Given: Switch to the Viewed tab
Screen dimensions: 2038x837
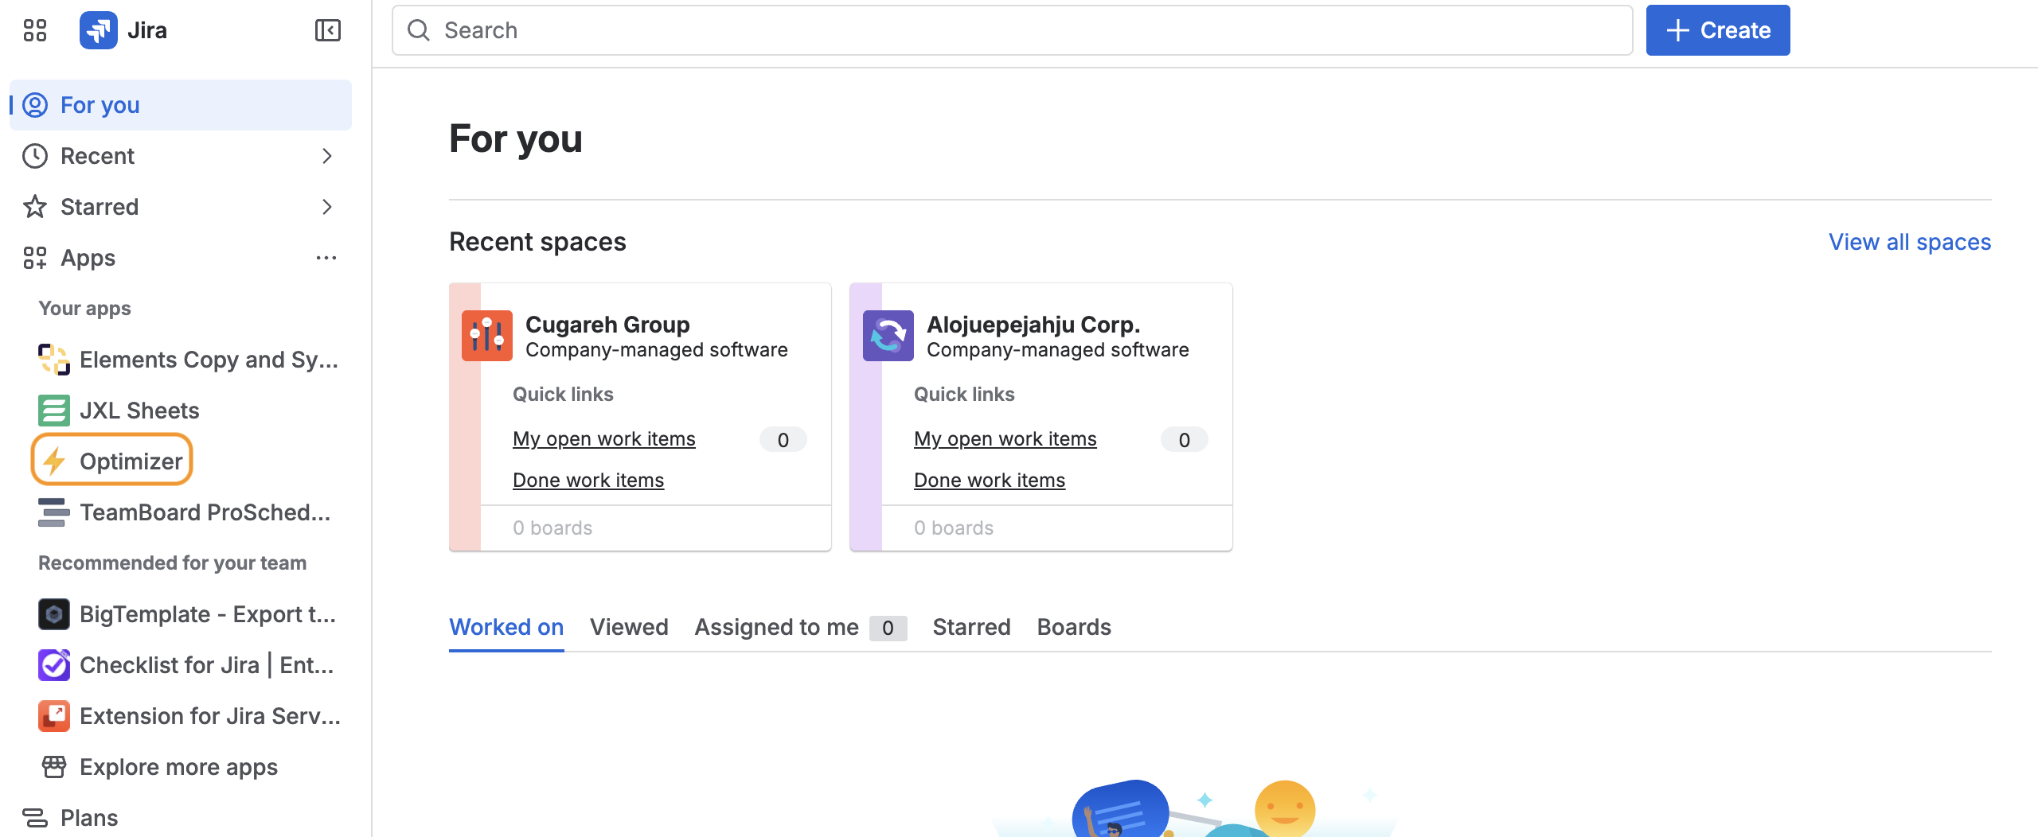Looking at the screenshot, I should 629,627.
